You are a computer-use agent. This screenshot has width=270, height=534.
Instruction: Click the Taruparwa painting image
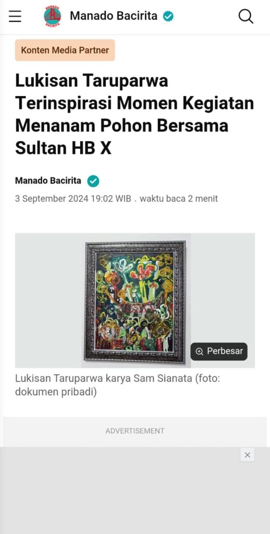click(135, 300)
